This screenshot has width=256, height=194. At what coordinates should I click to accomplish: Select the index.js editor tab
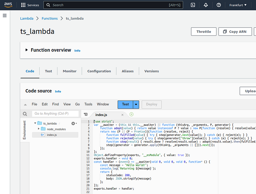click(101, 115)
